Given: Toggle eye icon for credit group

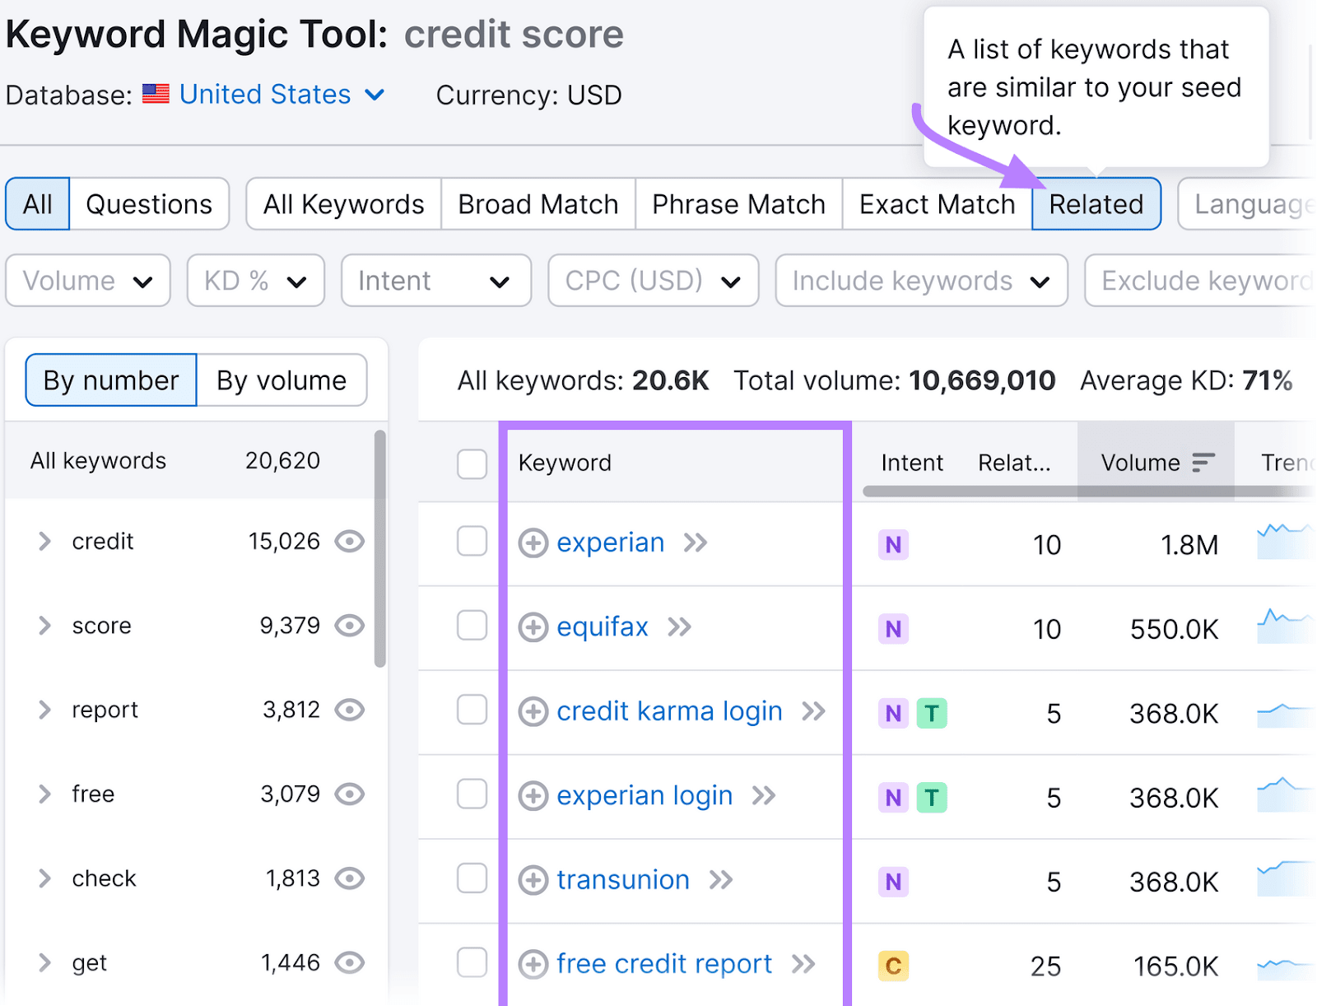Looking at the screenshot, I should 350,542.
